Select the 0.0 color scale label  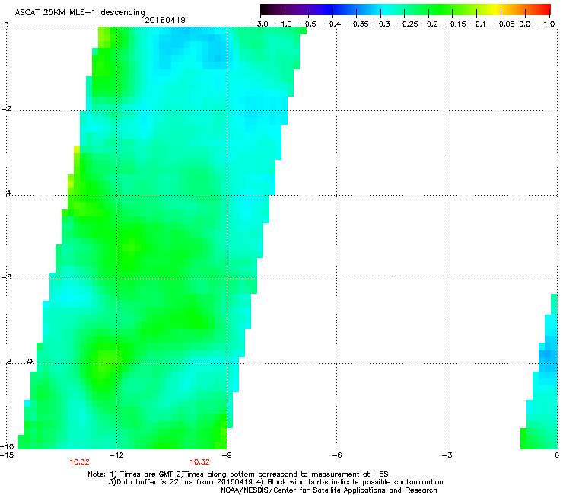pyautogui.click(x=525, y=24)
